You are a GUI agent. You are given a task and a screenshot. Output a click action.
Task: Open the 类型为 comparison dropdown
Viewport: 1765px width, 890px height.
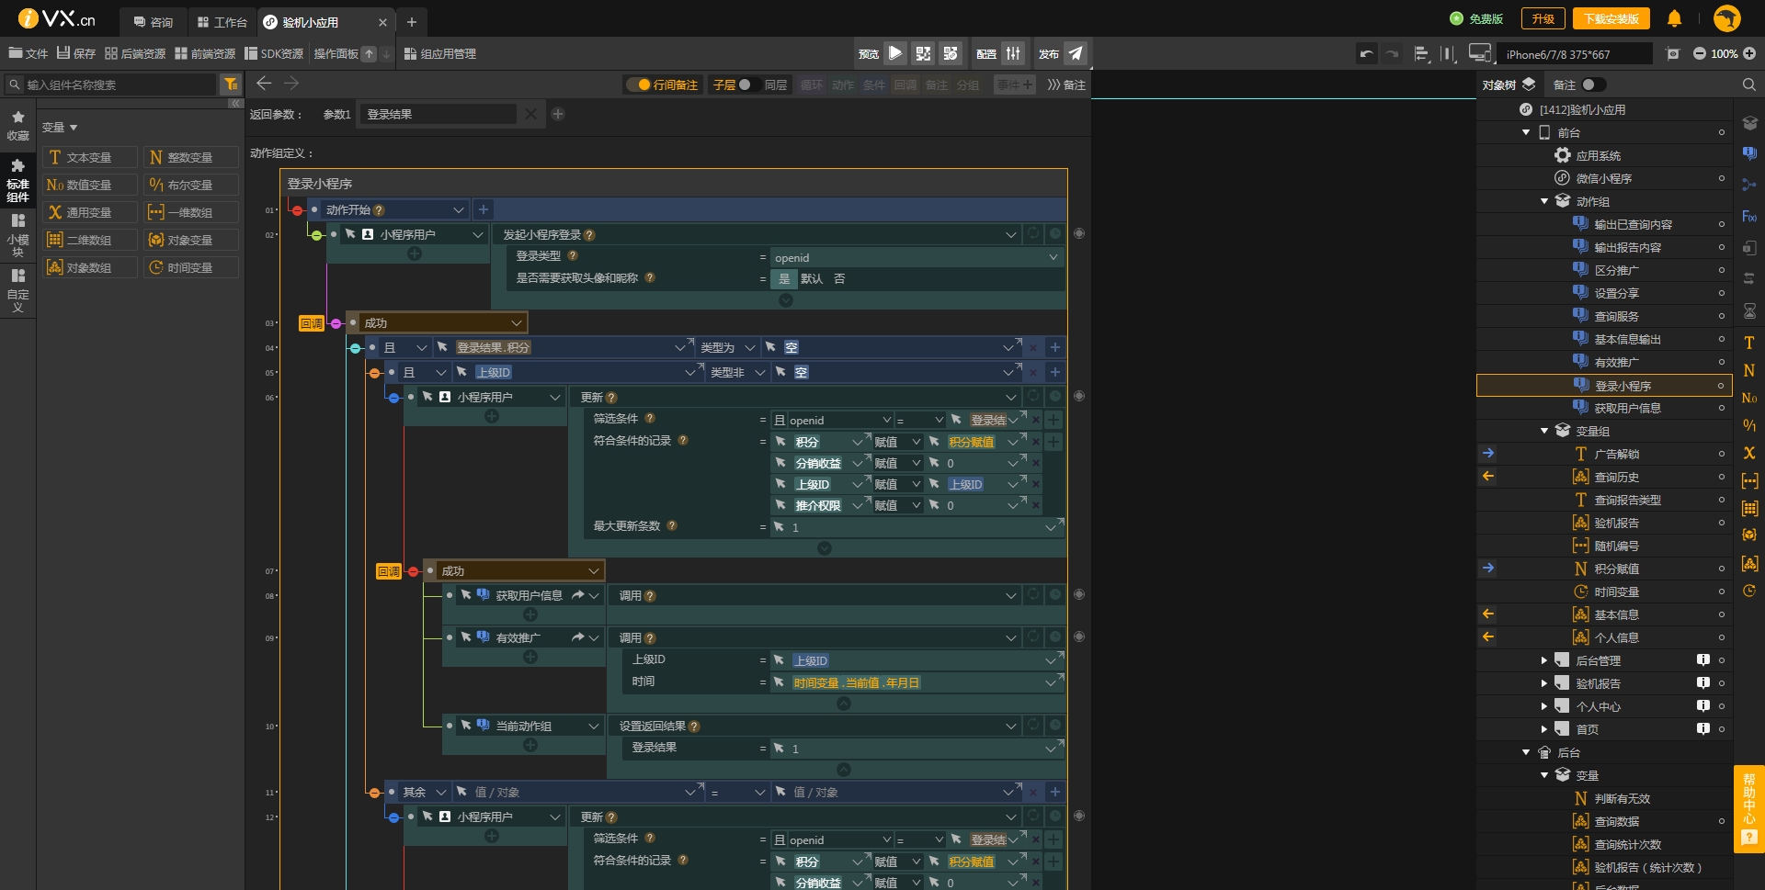[x=727, y=348]
